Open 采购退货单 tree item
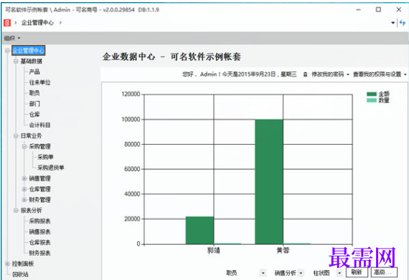409x280 pixels. tap(51, 168)
